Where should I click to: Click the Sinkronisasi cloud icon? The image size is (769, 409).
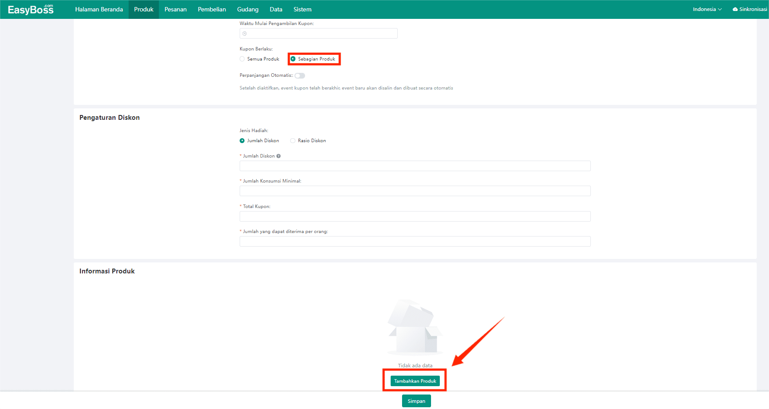[x=735, y=9]
